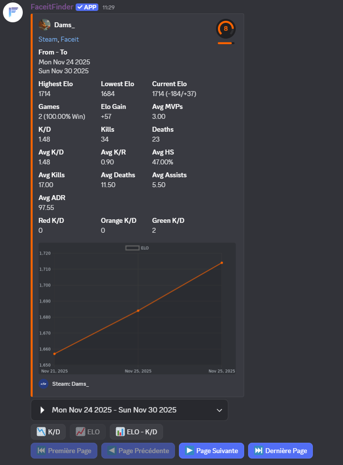Click the Avg Deaths value 11.50
The width and height of the screenshot is (343, 465).
tap(108, 185)
